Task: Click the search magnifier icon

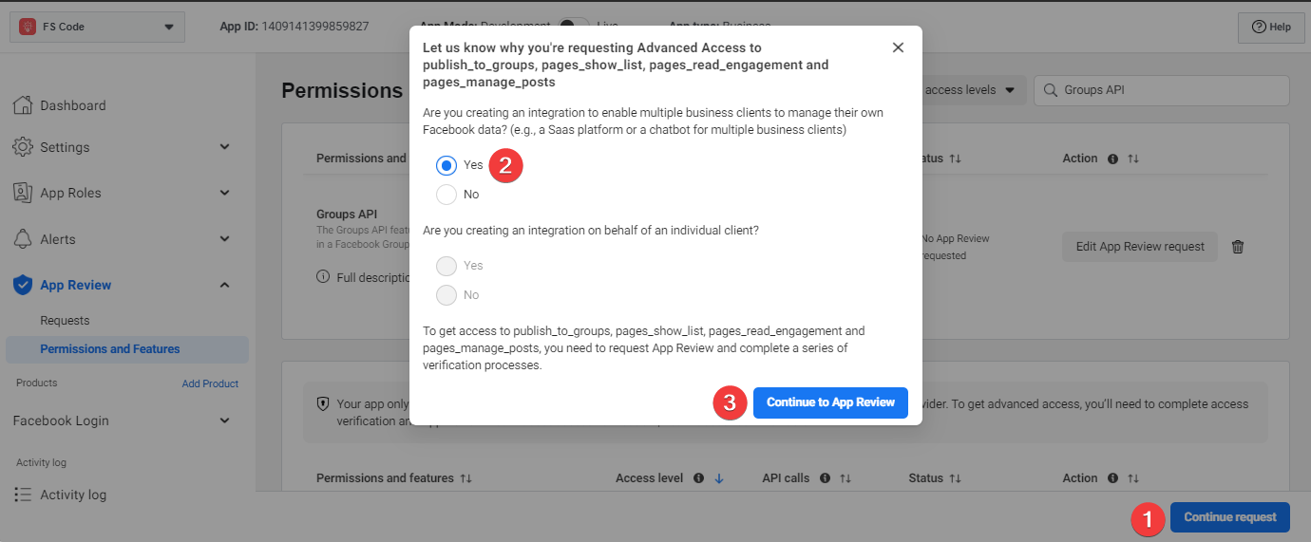Action: point(1051,90)
